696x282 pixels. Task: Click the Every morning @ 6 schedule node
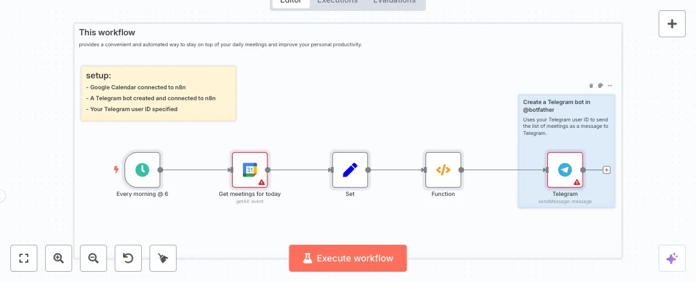click(x=142, y=170)
